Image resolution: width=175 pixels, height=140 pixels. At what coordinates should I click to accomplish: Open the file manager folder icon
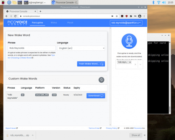coord(14,2)
